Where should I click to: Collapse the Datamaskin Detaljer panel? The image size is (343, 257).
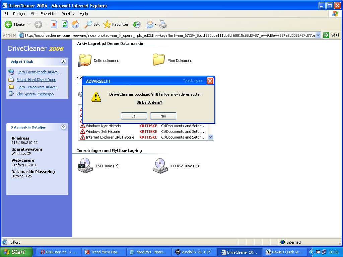[x=63, y=127]
